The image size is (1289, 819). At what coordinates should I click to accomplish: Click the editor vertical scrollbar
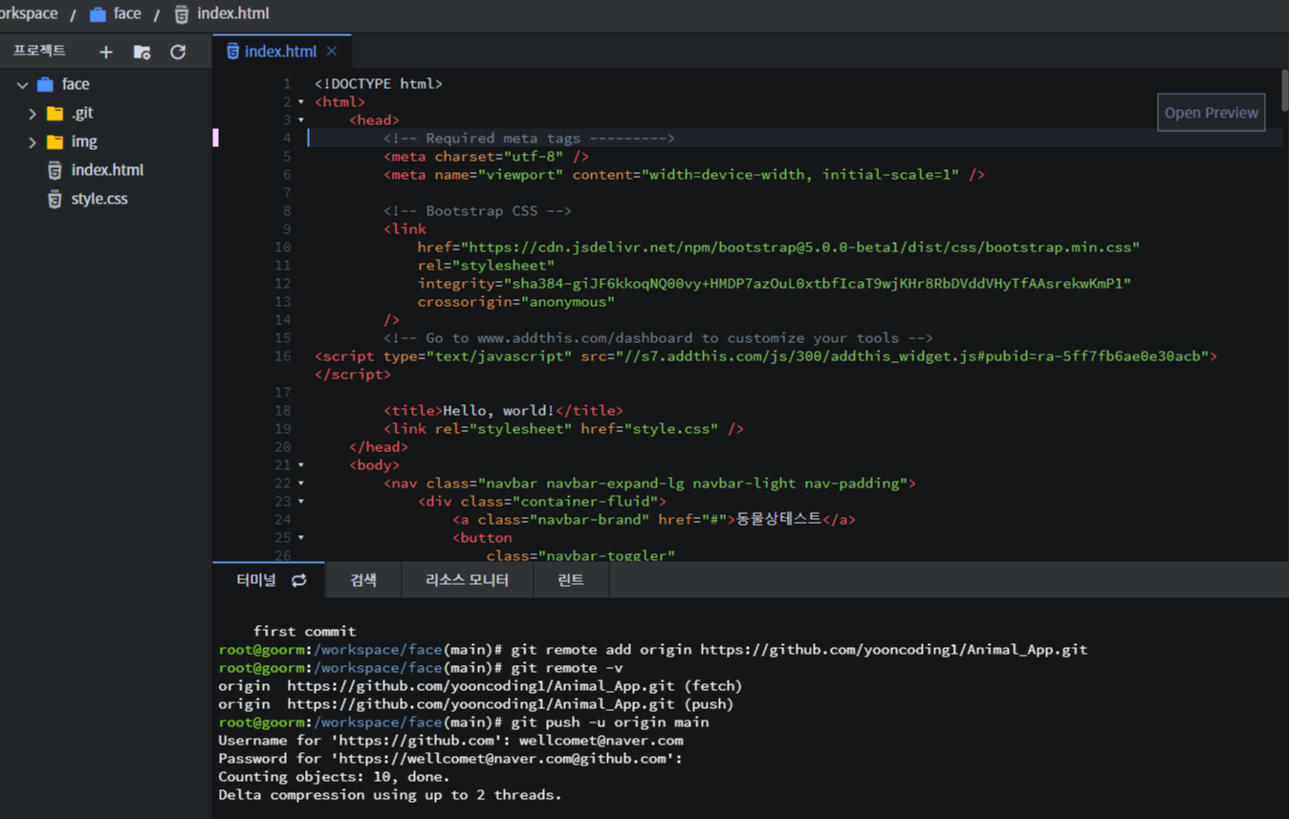(1285, 91)
